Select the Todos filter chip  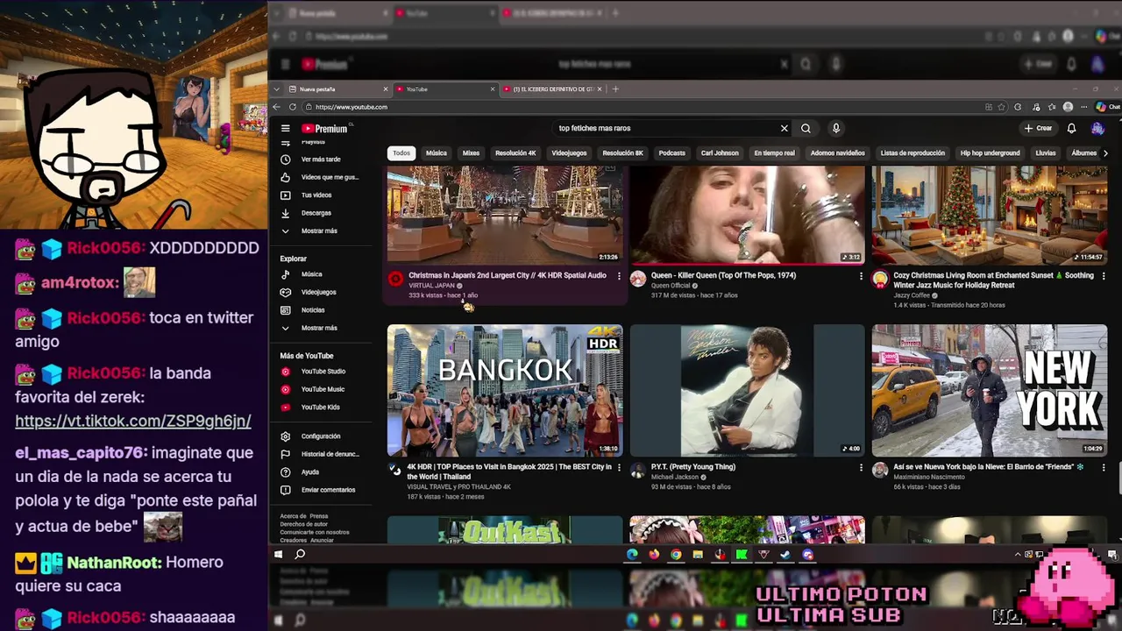401,153
